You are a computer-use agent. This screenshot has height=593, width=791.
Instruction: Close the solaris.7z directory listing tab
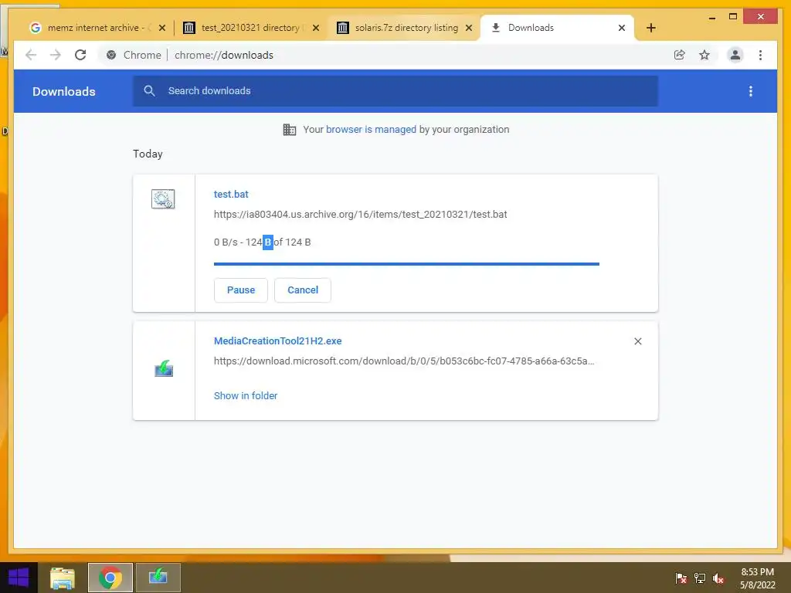[469, 28]
